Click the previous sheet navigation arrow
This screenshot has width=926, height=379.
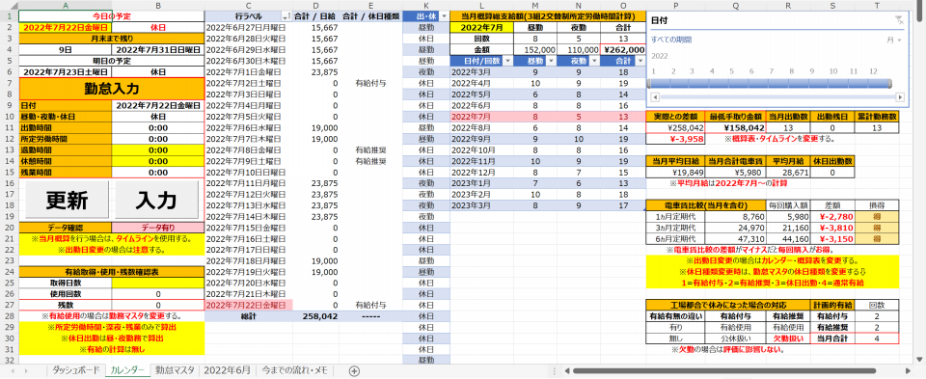(12, 370)
